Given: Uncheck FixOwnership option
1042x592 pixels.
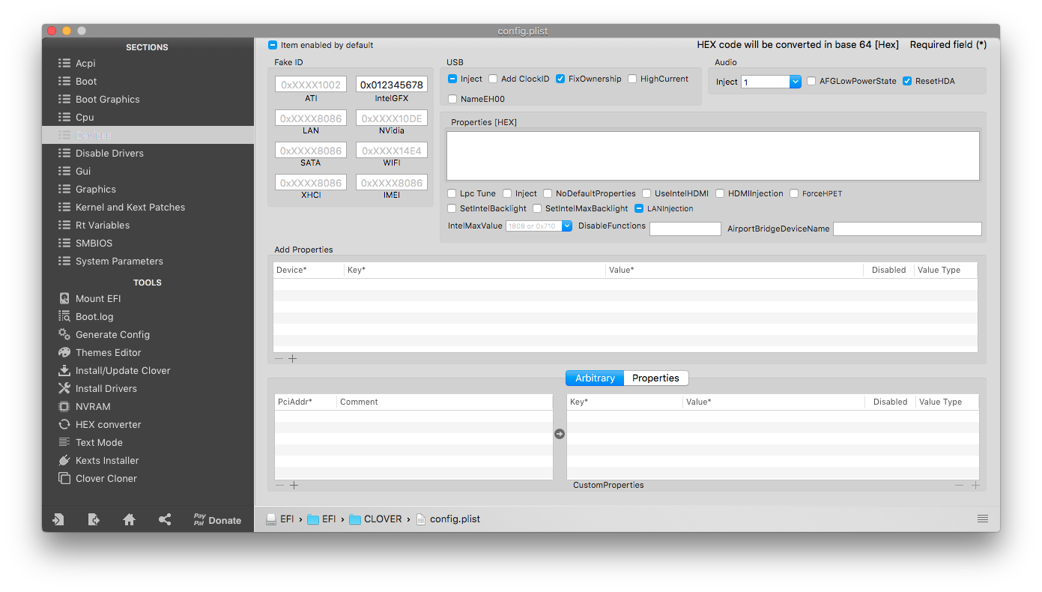Looking at the screenshot, I should pos(560,79).
